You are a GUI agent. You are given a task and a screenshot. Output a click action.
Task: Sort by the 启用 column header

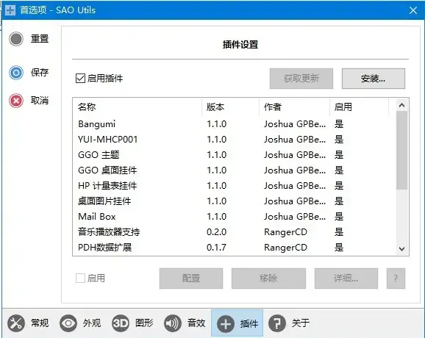tap(359, 107)
